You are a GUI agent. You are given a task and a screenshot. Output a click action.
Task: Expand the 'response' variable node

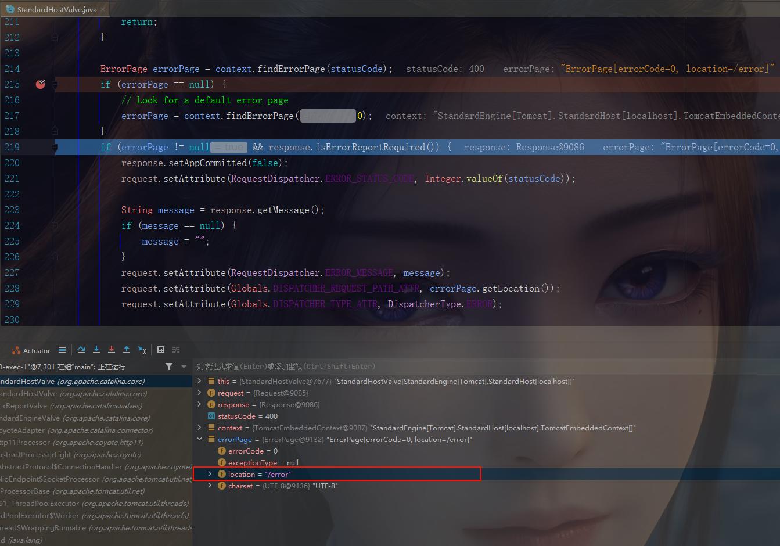(199, 404)
